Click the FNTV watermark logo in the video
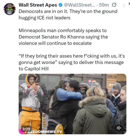130x138 pixels. [x=113, y=85]
